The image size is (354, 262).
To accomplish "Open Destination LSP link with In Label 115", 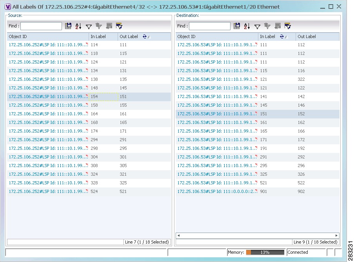I will [x=217, y=71].
